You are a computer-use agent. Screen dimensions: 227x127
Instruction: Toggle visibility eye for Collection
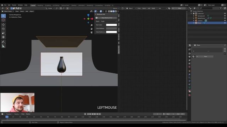coord(225,13)
